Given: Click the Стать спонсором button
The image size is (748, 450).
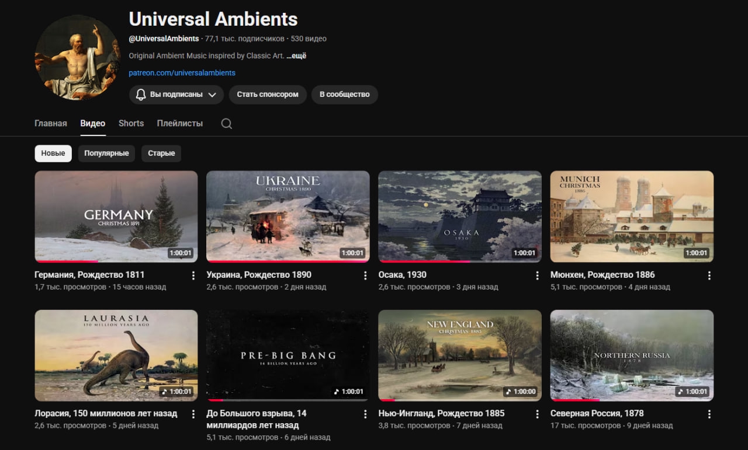Looking at the screenshot, I should coord(268,95).
